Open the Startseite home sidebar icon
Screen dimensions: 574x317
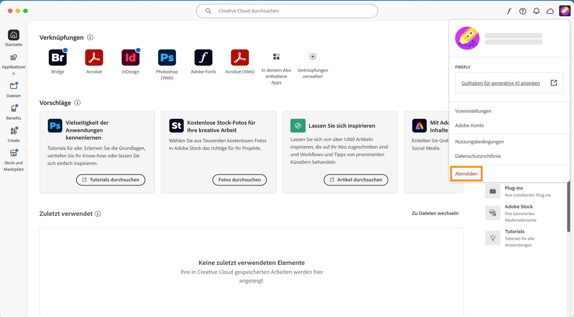(x=13, y=35)
